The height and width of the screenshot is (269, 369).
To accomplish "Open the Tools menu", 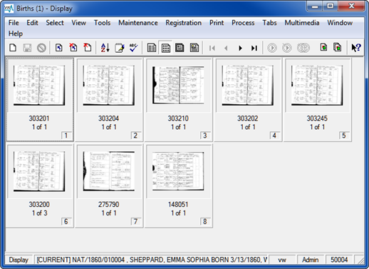I will (x=102, y=23).
